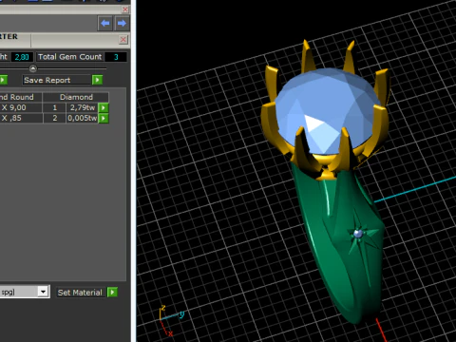Click the XYZ axis indicator in the viewport
The height and width of the screenshot is (342, 456).
click(171, 320)
